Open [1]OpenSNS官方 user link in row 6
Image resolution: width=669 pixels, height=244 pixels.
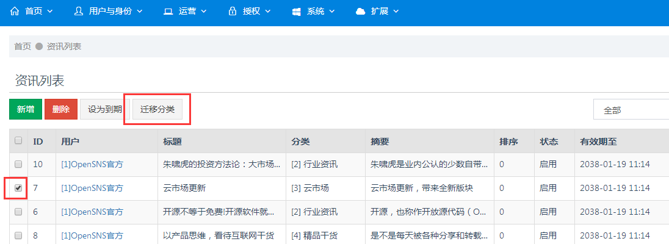click(x=92, y=212)
